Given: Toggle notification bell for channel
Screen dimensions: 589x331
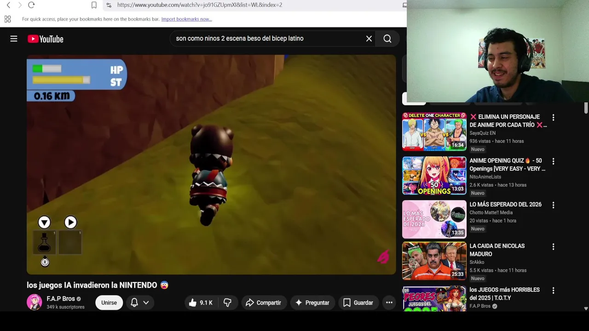Looking at the screenshot, I should tap(134, 302).
